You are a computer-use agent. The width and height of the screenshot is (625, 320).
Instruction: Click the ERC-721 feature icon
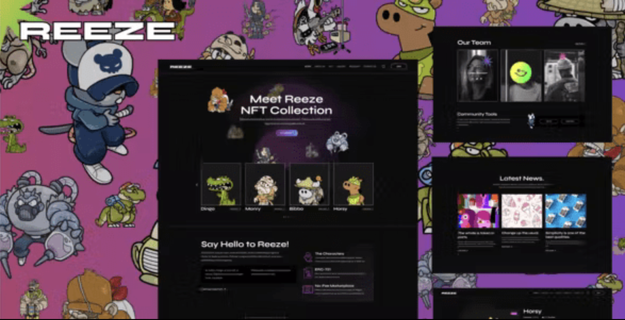tap(308, 273)
